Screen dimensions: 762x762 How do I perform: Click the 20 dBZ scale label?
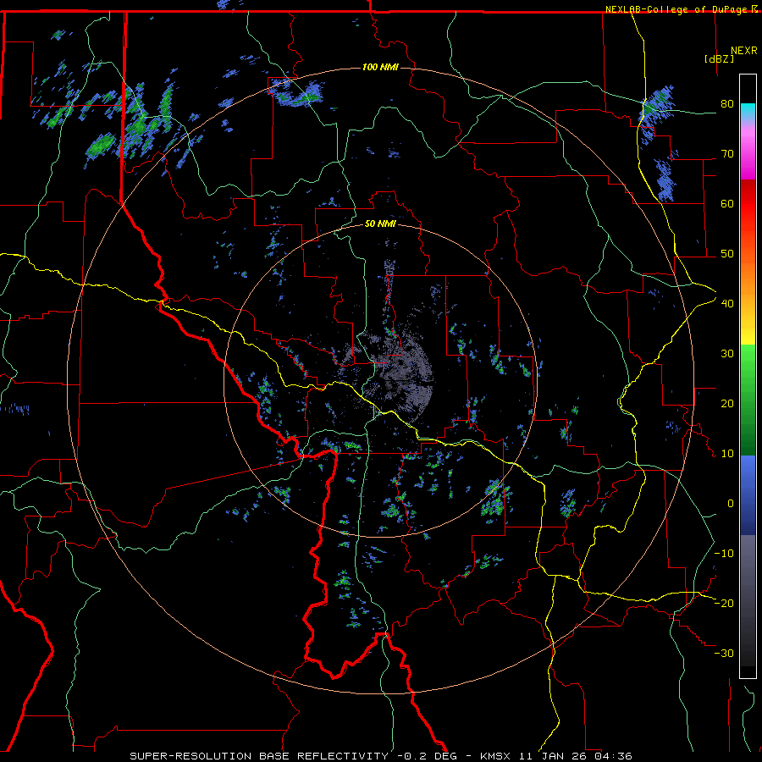coord(727,404)
